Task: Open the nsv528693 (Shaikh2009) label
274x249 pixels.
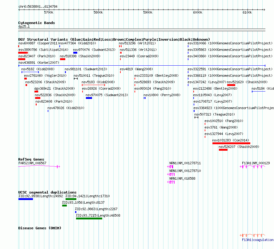Action: pyautogui.click(x=155, y=82)
